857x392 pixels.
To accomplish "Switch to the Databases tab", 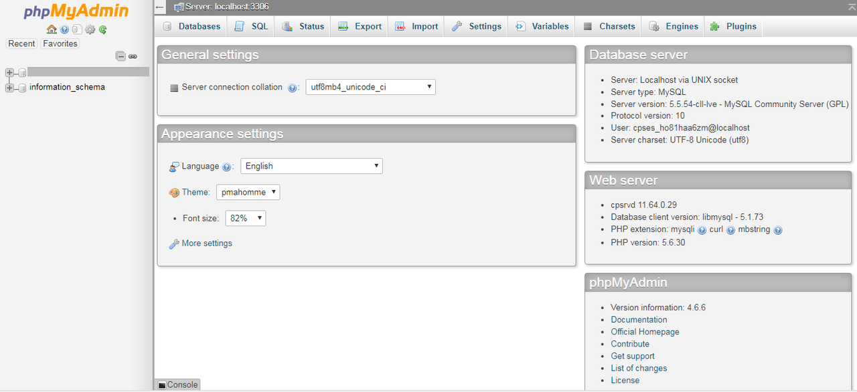I will pos(191,26).
